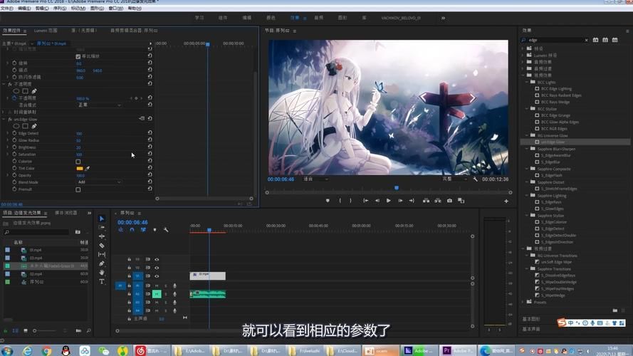633x356 pixels.
Task: Select the Hand tool
Action: [102, 273]
